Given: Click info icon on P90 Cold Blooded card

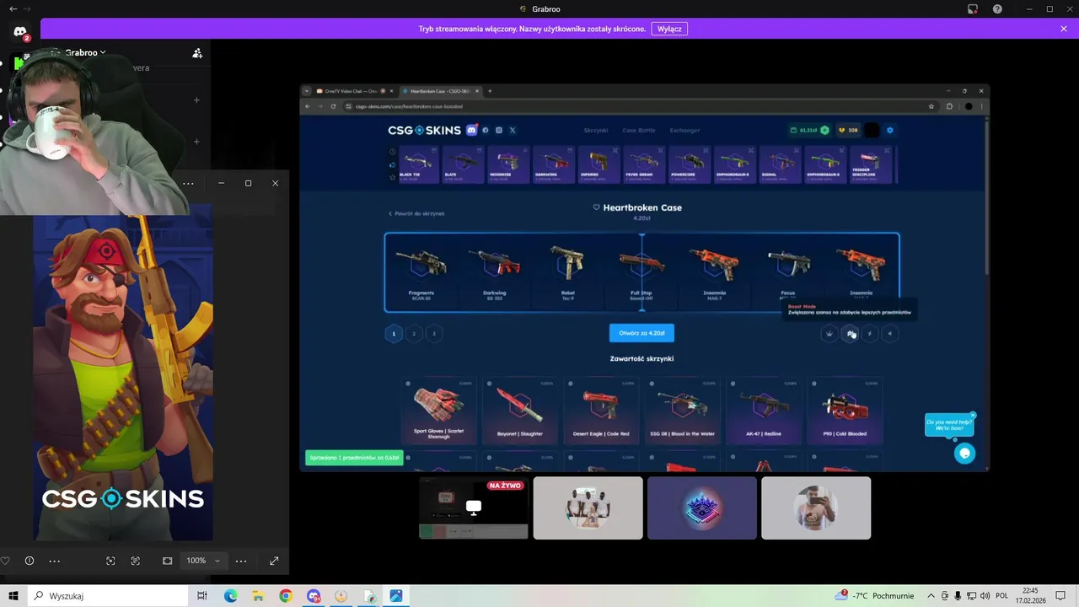Looking at the screenshot, I should pyautogui.click(x=813, y=384).
